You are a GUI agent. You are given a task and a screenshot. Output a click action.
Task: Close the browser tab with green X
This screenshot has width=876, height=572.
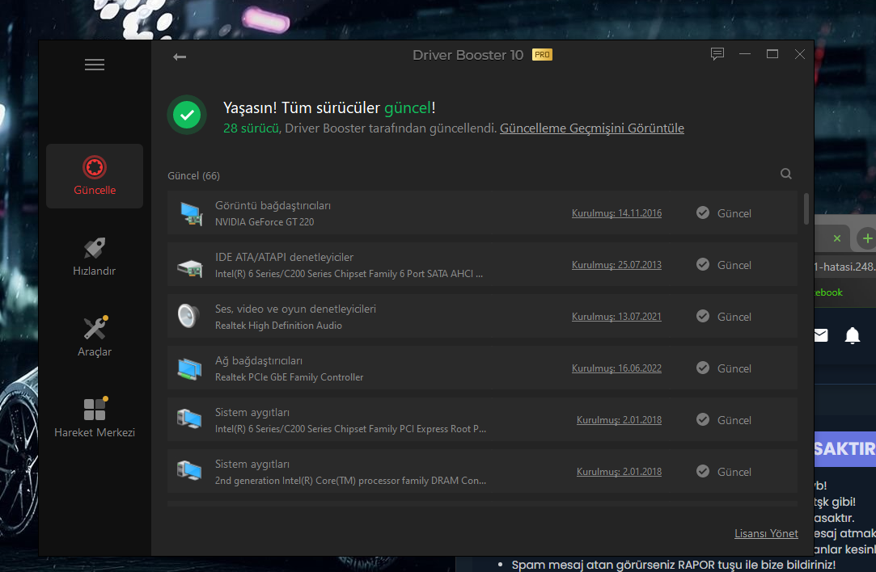point(837,239)
